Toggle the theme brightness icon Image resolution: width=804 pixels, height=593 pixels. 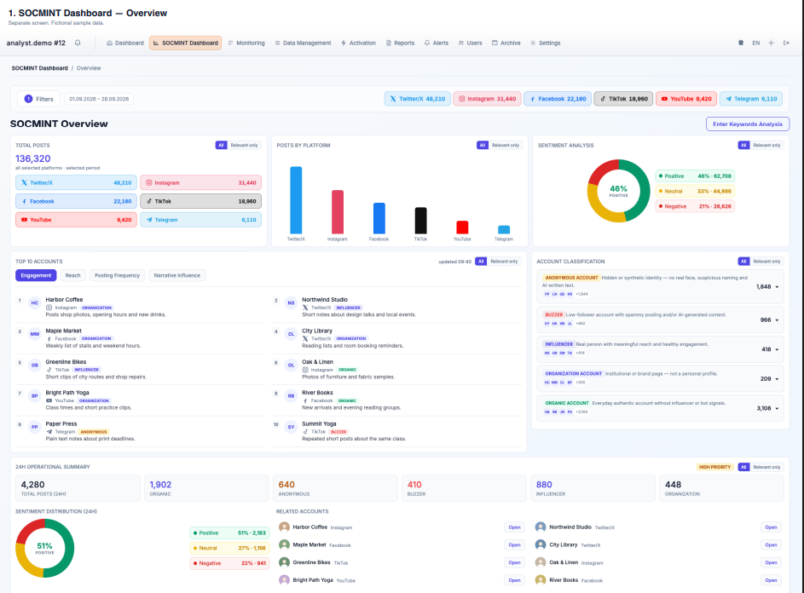tap(771, 43)
